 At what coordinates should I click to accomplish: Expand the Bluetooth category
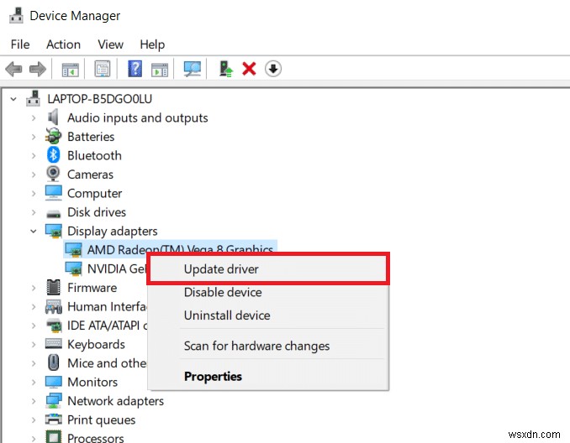pyautogui.click(x=34, y=156)
